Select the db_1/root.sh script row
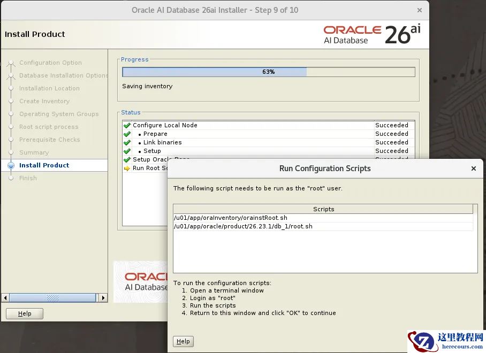 323,226
